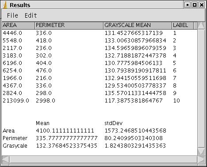Click grayscale mean 131.4527665317139
This screenshot has width=207, height=167.
click(134, 33)
